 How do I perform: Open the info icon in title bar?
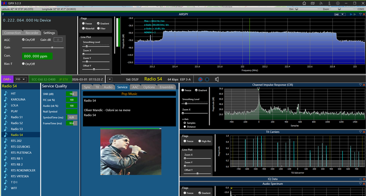329,3
